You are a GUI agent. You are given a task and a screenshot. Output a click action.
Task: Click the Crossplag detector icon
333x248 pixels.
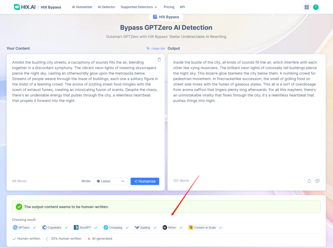(x=106, y=228)
